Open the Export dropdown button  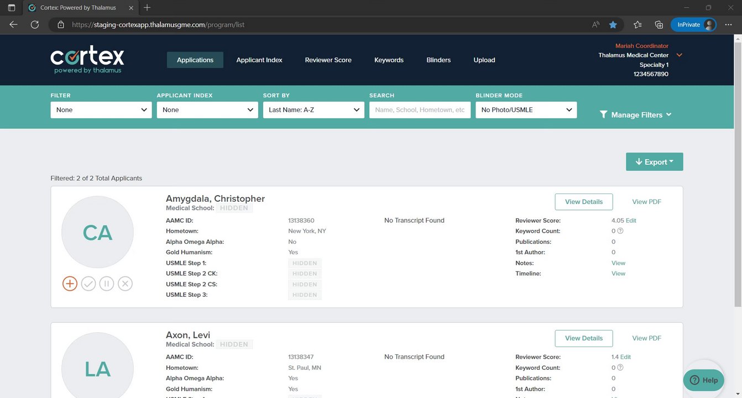point(655,162)
